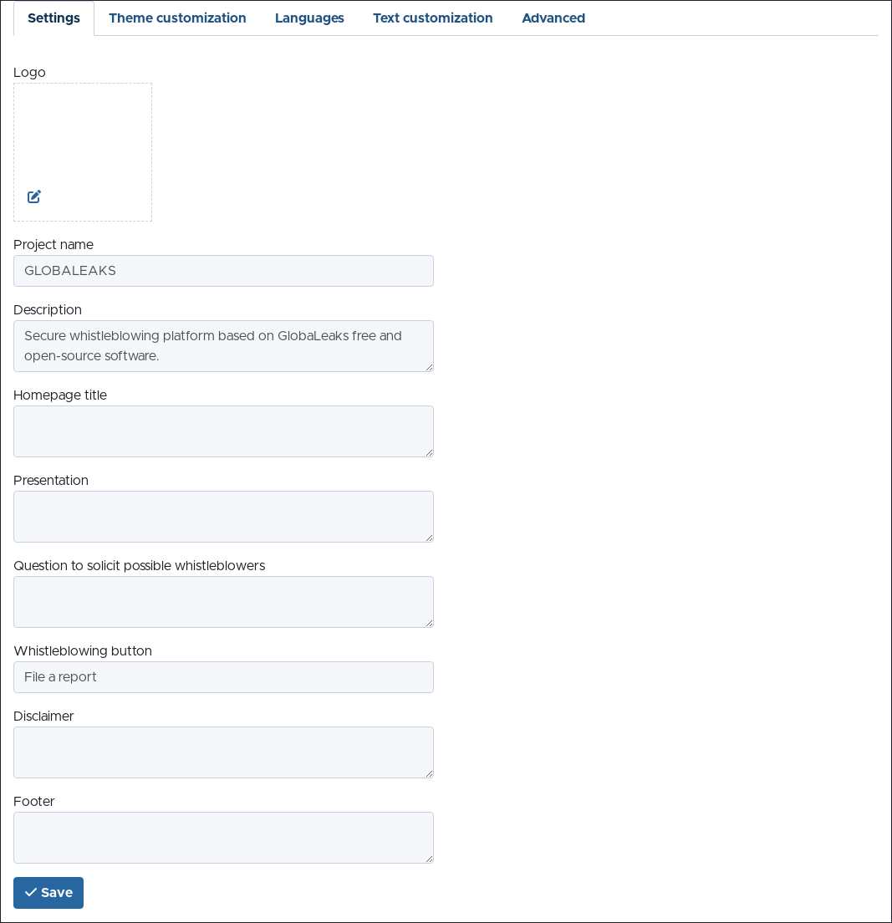Click the Disclaimer field resize grip

click(429, 773)
